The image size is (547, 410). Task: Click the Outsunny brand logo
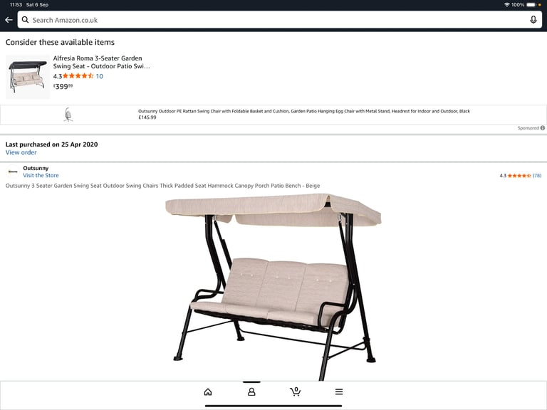(x=13, y=172)
